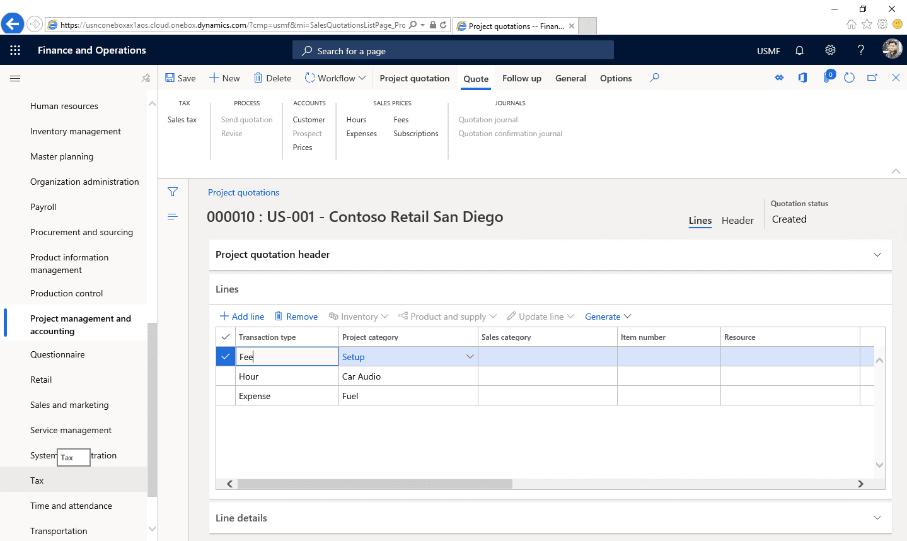The width and height of the screenshot is (907, 541).
Task: Open Hours sales prices
Action: tap(356, 120)
